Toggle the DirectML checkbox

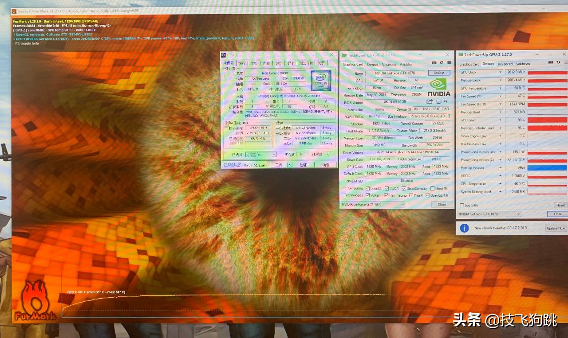point(432,188)
